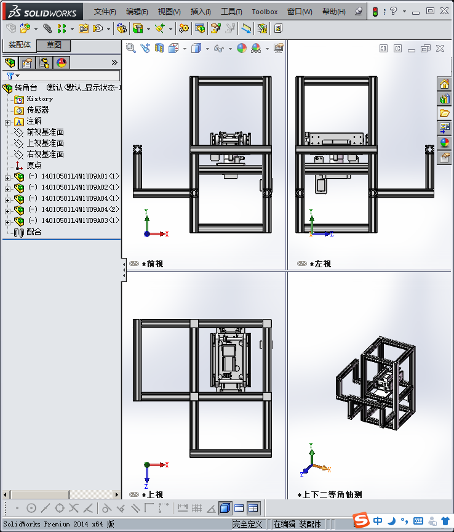
Task: Activate the Section View tool
Action: (x=159, y=48)
